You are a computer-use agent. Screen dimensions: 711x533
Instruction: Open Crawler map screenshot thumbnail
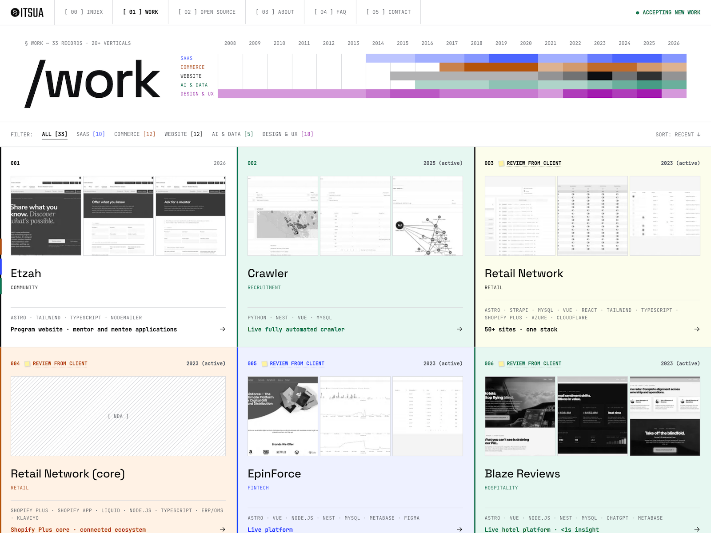[283, 216]
